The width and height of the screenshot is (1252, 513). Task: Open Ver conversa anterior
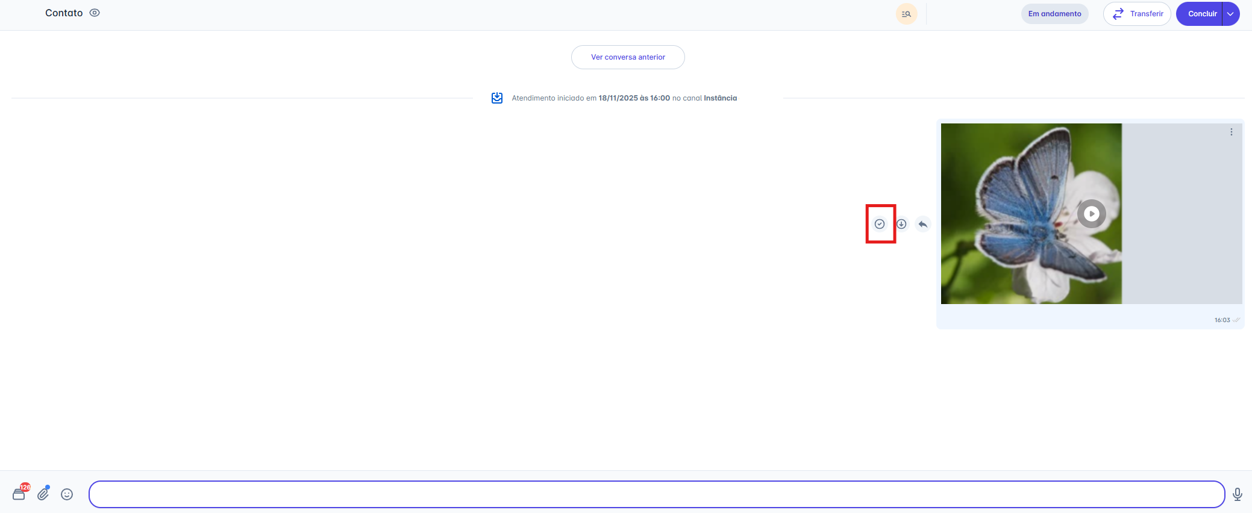click(x=628, y=57)
